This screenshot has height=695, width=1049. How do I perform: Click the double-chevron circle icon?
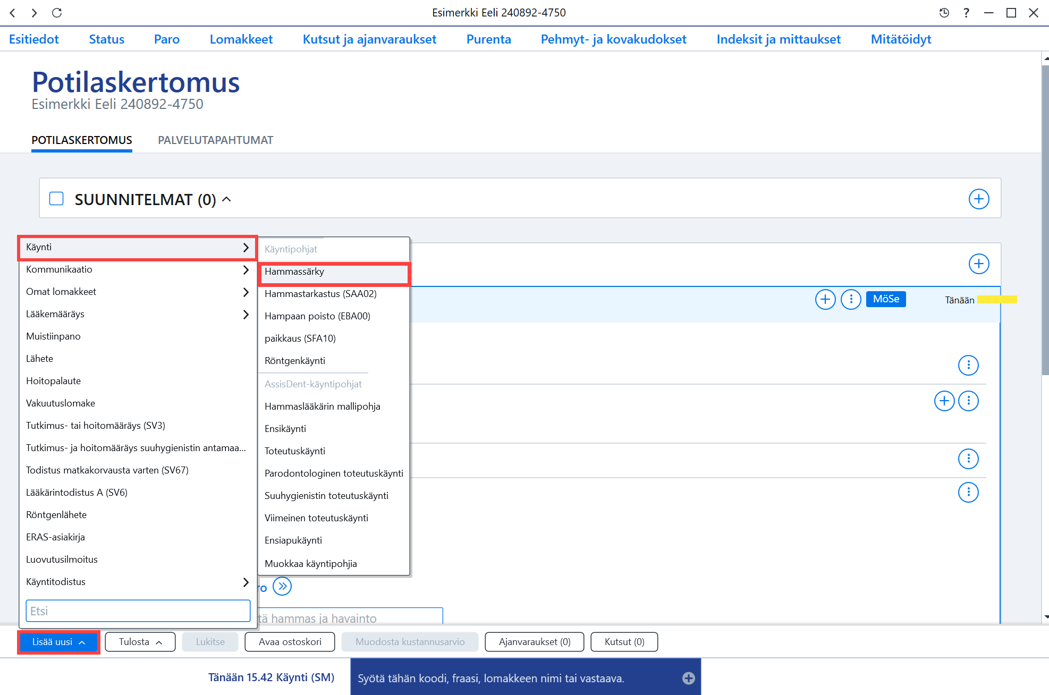282,587
